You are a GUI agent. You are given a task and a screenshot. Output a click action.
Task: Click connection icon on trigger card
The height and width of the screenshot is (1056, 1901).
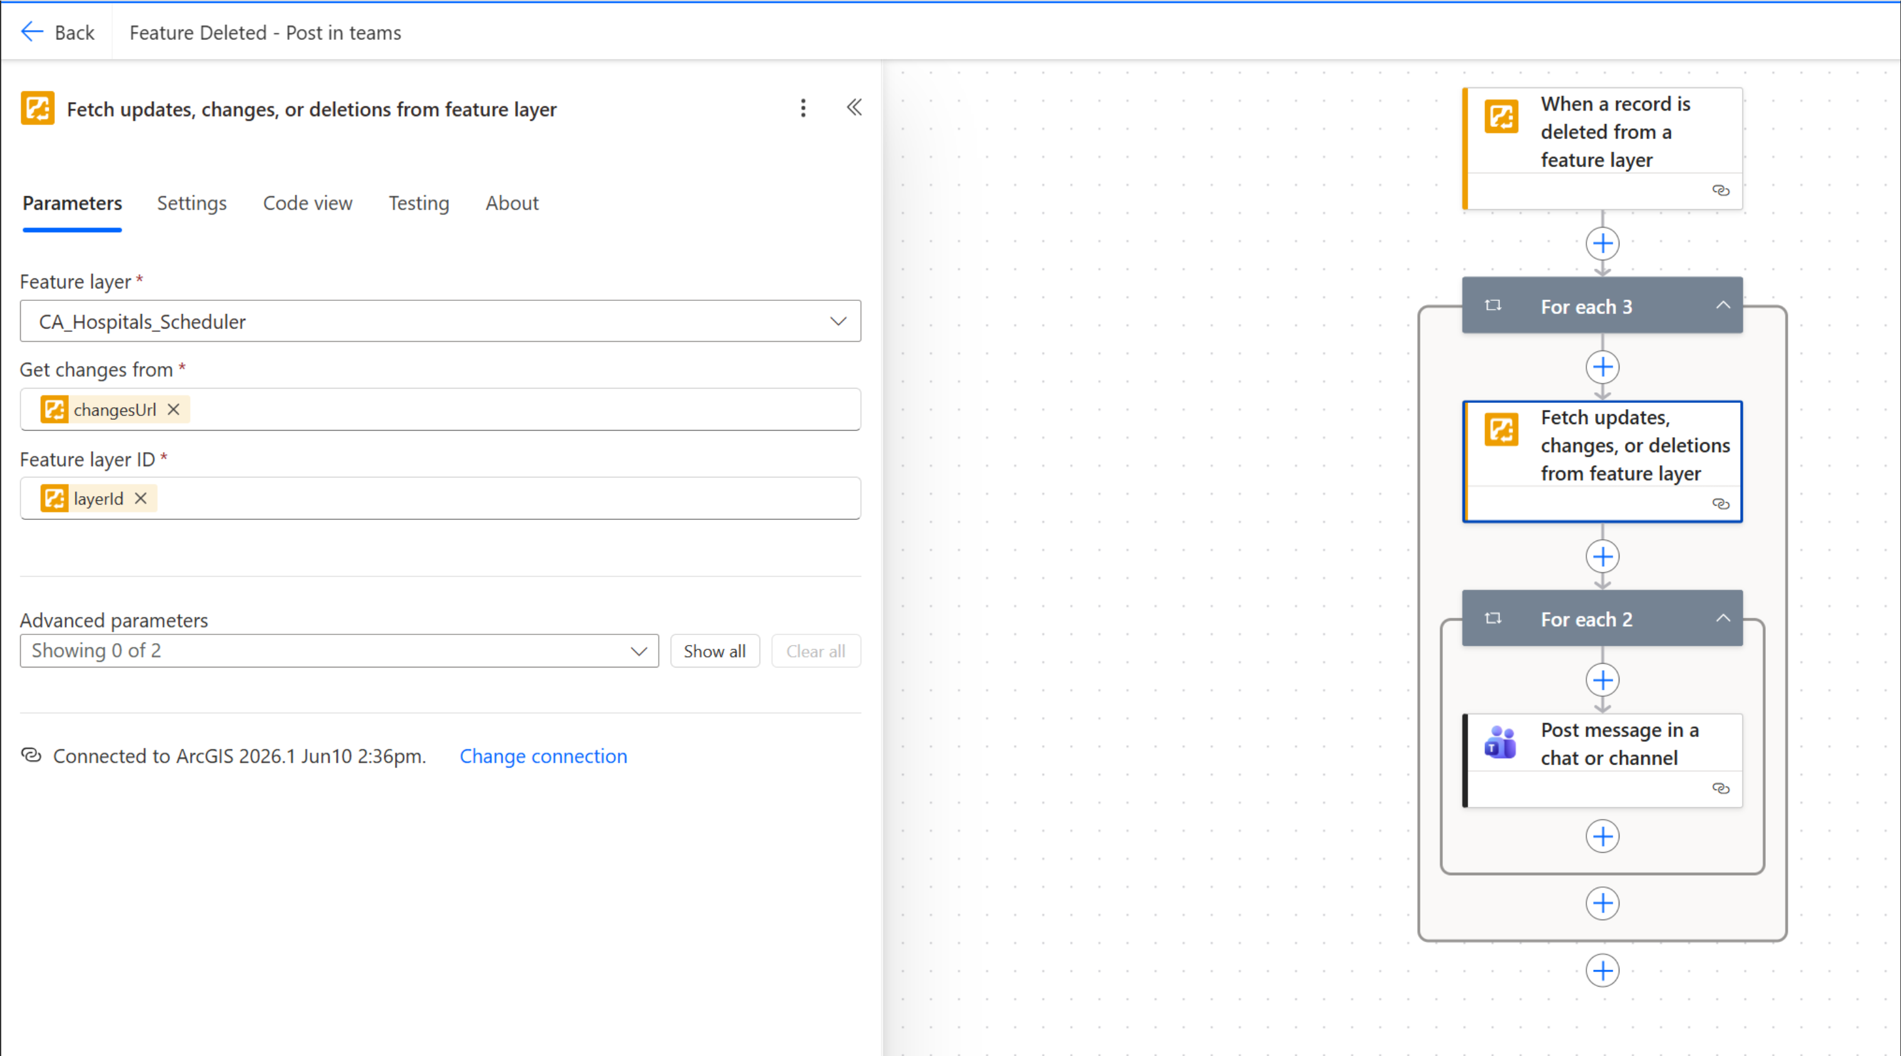pos(1720,190)
